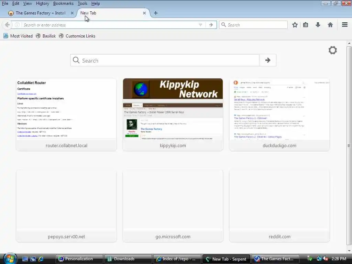352x264 pixels.
Task: Close The Games Factory tab
Action: [x=72, y=13]
